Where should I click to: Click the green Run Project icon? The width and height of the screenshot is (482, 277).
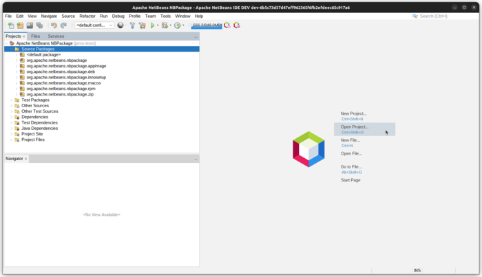[152, 25]
